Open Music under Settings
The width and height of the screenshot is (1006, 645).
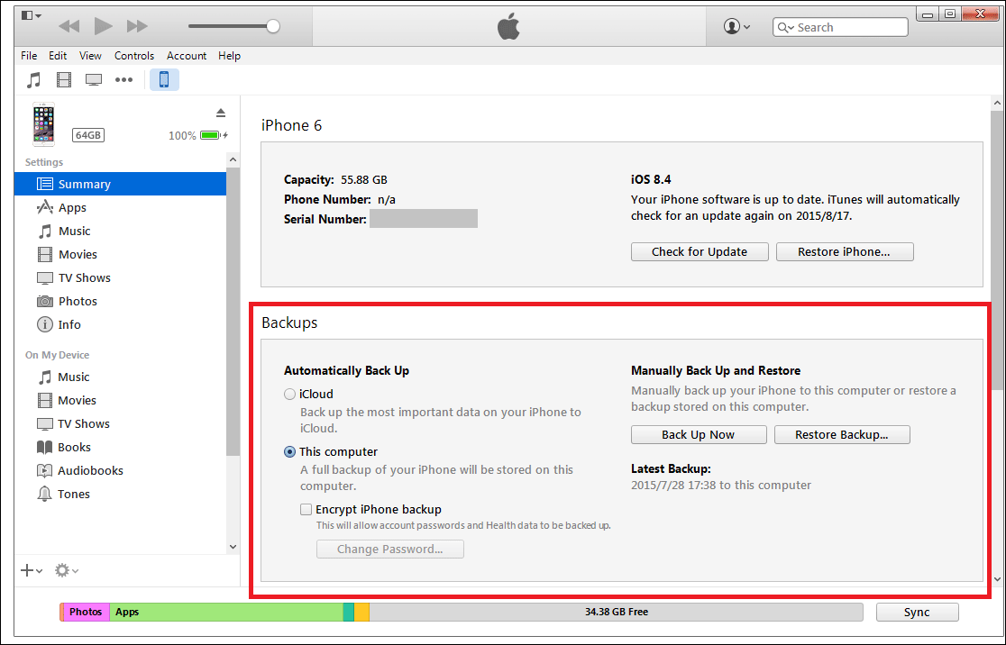[120, 231]
